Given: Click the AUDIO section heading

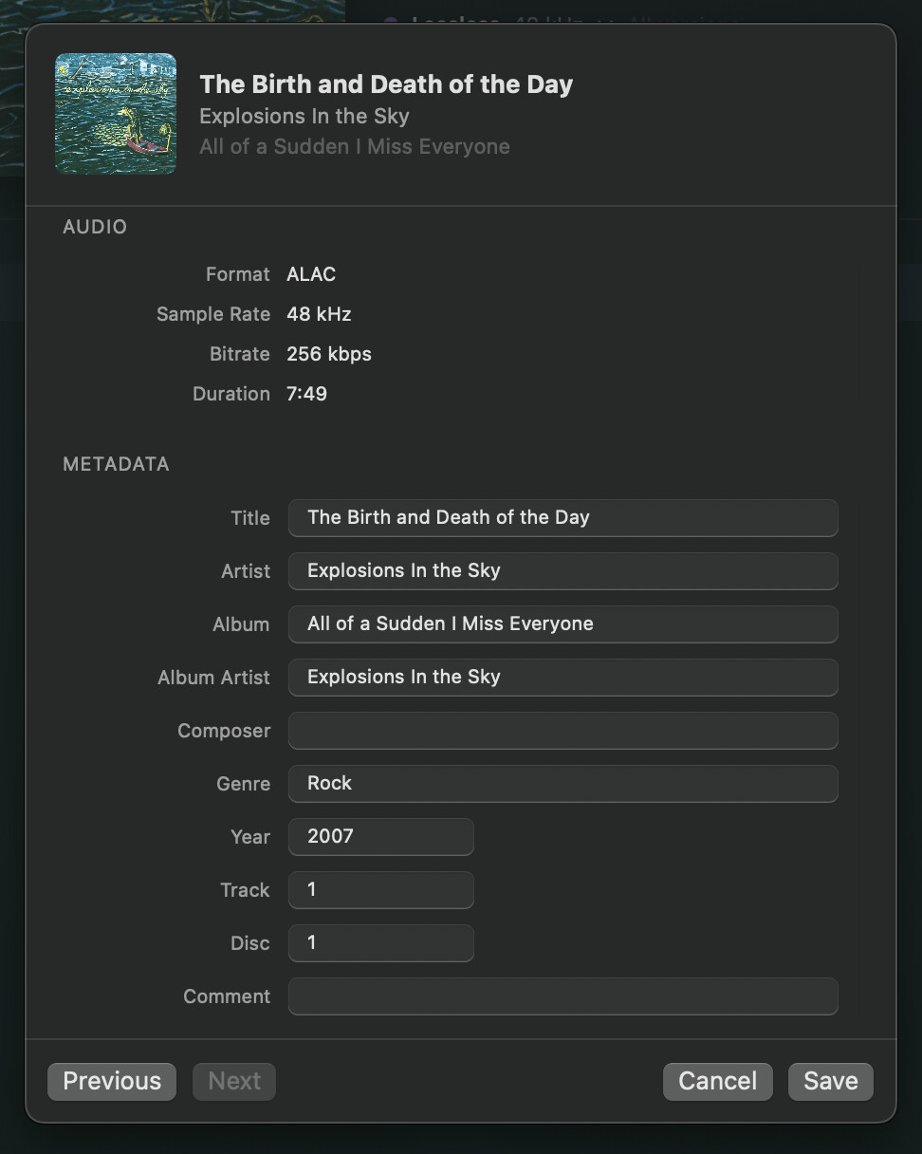Looking at the screenshot, I should pyautogui.click(x=95, y=227).
